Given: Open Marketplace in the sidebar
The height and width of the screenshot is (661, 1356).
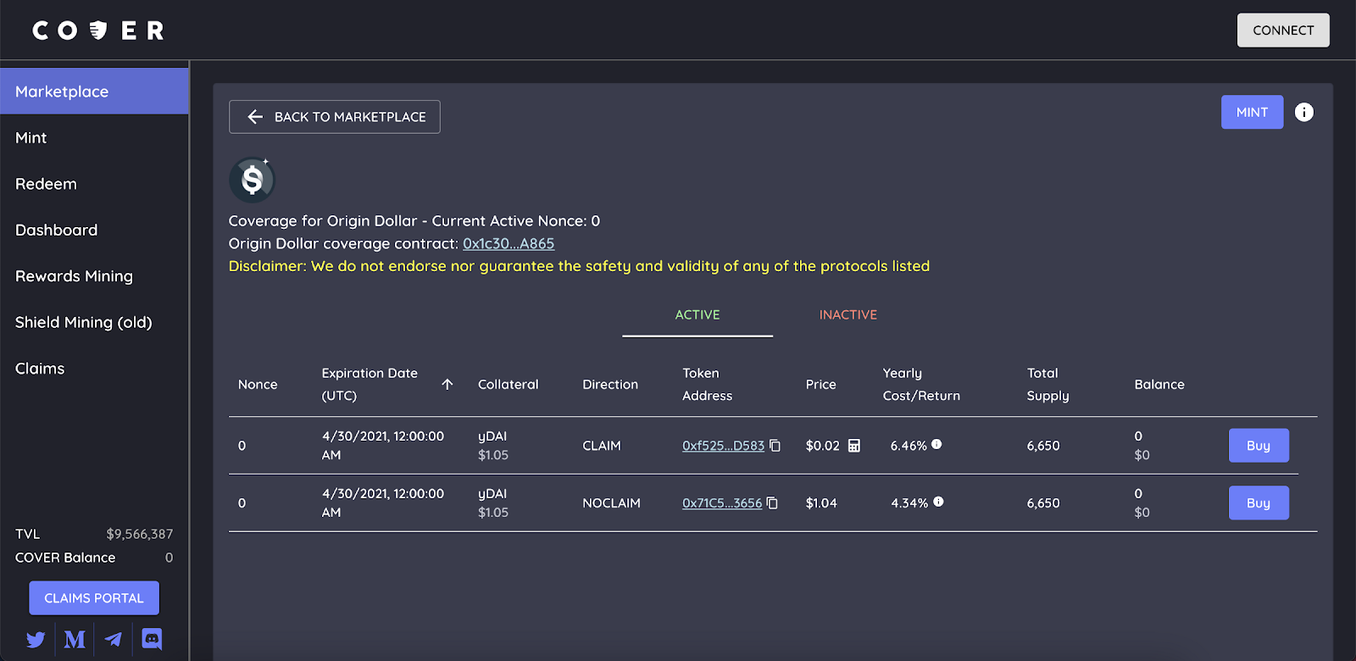Looking at the screenshot, I should pyautogui.click(x=94, y=92).
